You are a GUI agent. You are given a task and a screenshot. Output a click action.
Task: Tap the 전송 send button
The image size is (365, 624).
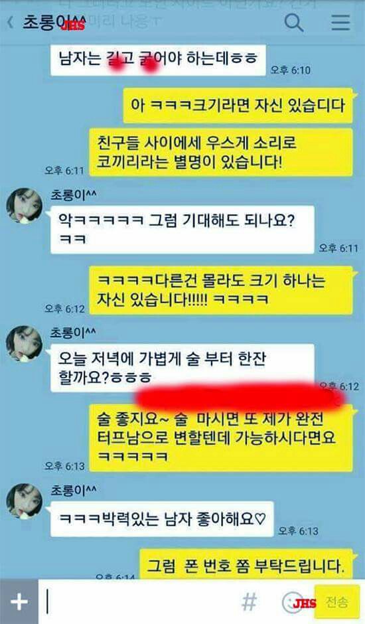[337, 601]
